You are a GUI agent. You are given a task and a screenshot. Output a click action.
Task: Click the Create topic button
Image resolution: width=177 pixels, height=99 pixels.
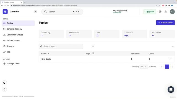click(165, 23)
